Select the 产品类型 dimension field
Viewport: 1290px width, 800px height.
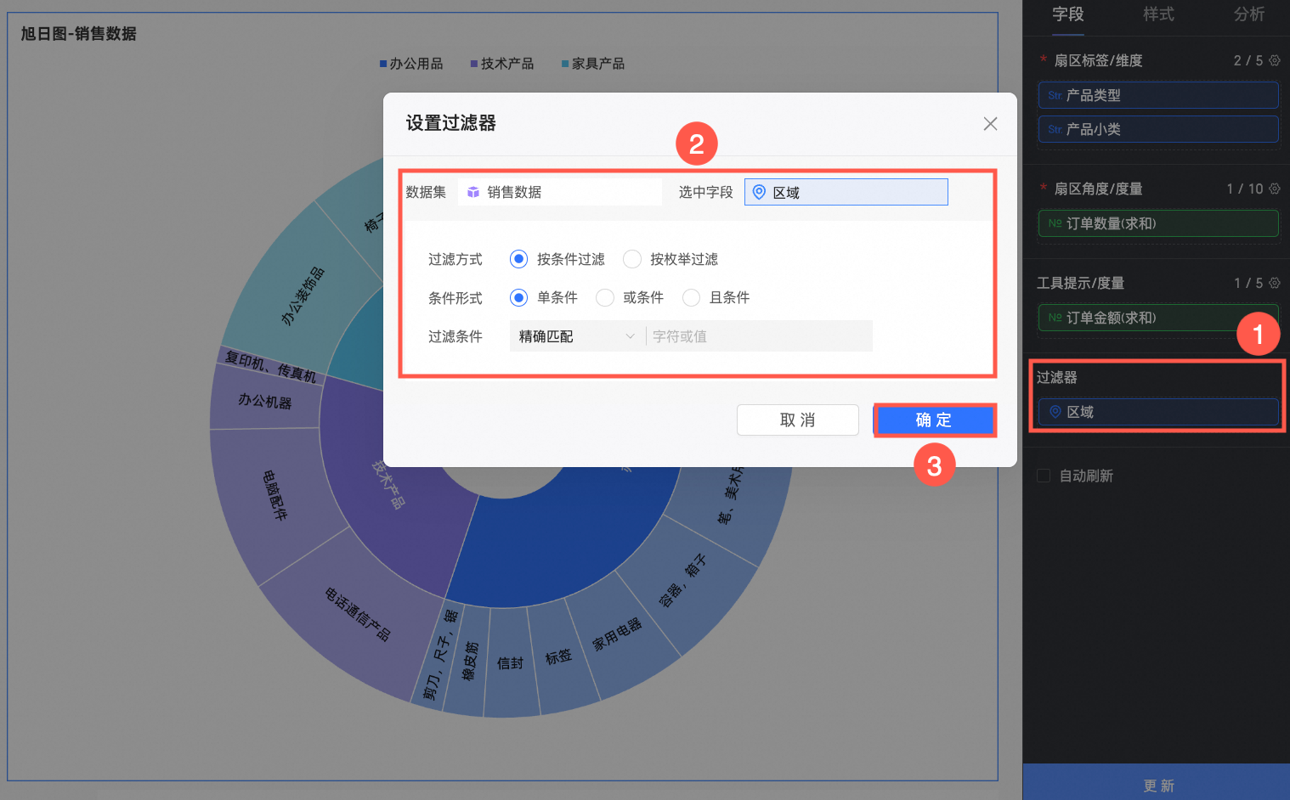(1158, 95)
